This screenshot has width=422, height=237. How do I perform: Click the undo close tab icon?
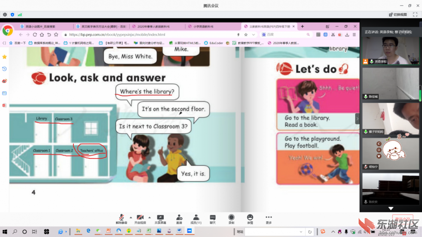(x=49, y=35)
